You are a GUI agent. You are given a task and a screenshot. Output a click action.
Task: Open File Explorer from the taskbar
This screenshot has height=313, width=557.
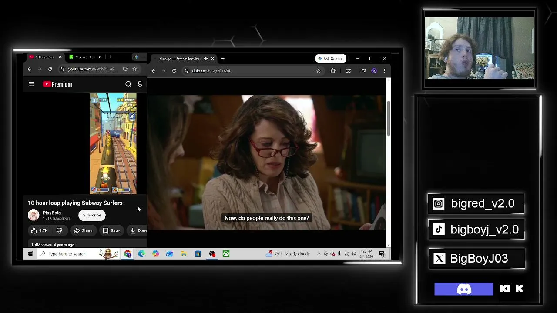tap(184, 254)
